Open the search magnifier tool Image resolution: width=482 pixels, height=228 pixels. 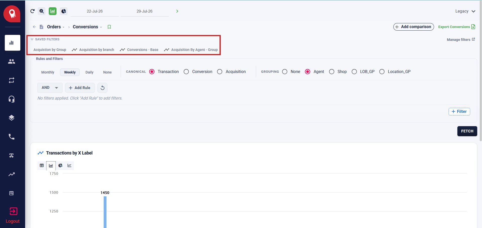(x=42, y=11)
